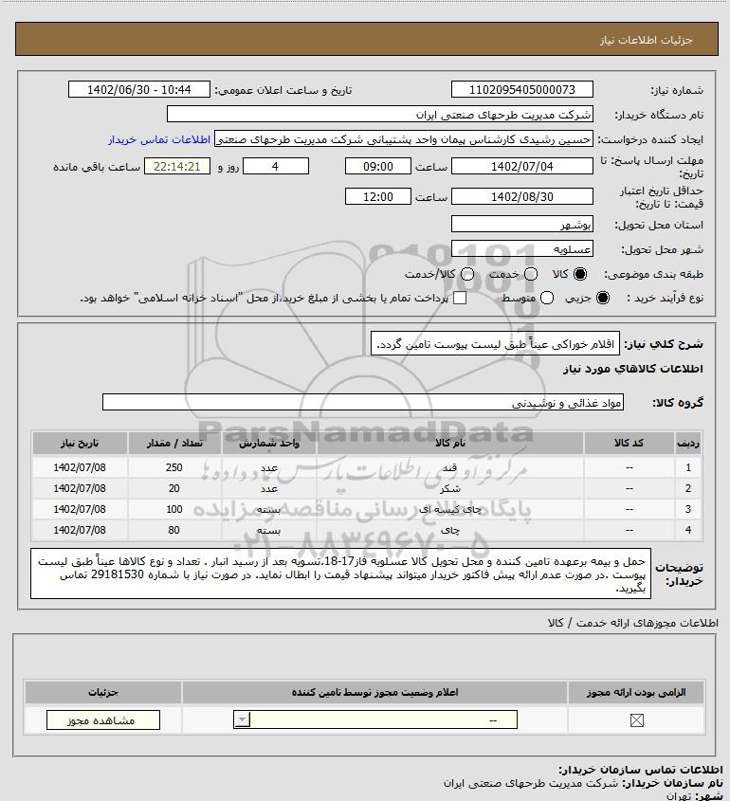Image resolution: width=730 pixels, height=801 pixels.
Task: Click the کد کالا column header
Action: point(629,444)
